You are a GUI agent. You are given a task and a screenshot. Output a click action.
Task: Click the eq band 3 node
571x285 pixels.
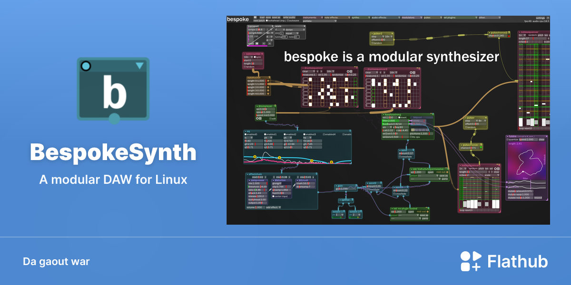(x=312, y=161)
